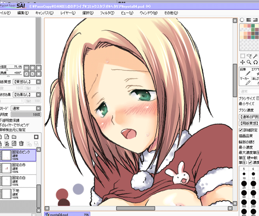259x216 pixels.
Task: Click canvas horizontal scrollbar thumb
Action: coord(136,208)
